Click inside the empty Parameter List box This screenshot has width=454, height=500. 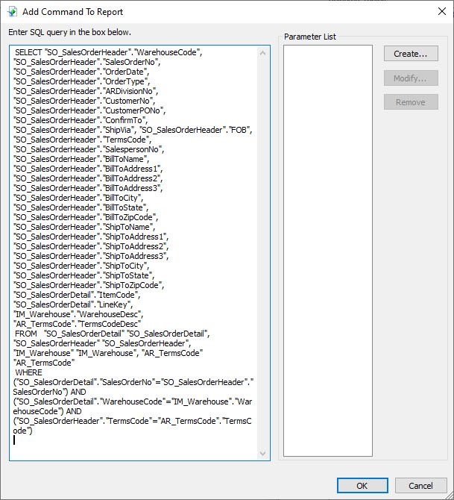pos(328,251)
